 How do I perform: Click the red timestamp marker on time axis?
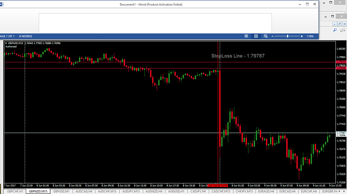point(218,185)
